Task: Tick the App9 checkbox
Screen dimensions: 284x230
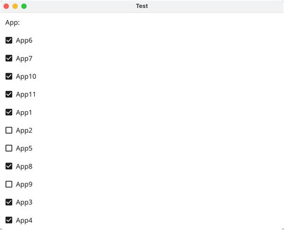Action: [x=9, y=185]
